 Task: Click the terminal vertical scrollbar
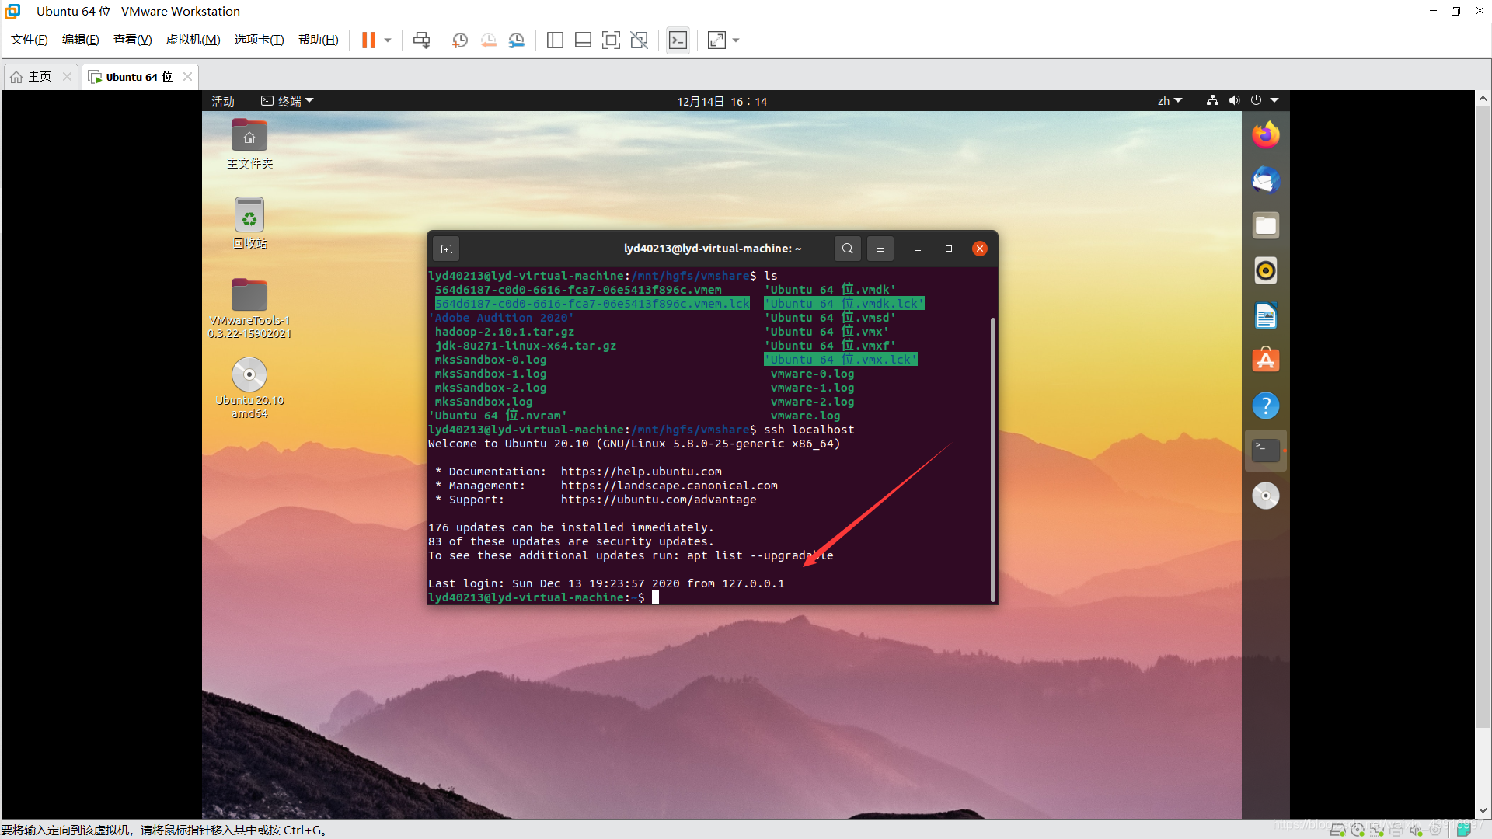(992, 458)
